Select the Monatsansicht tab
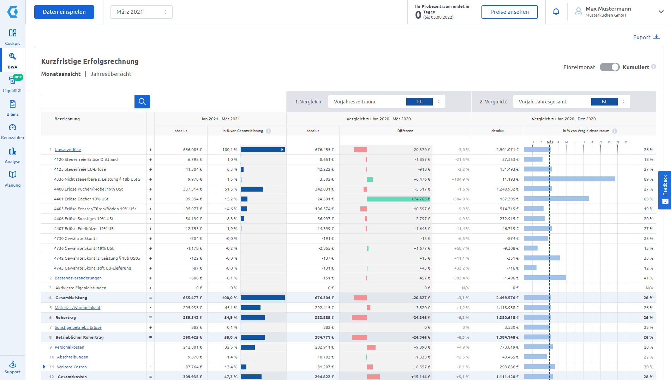The height and width of the screenshot is (380, 671). coord(61,74)
